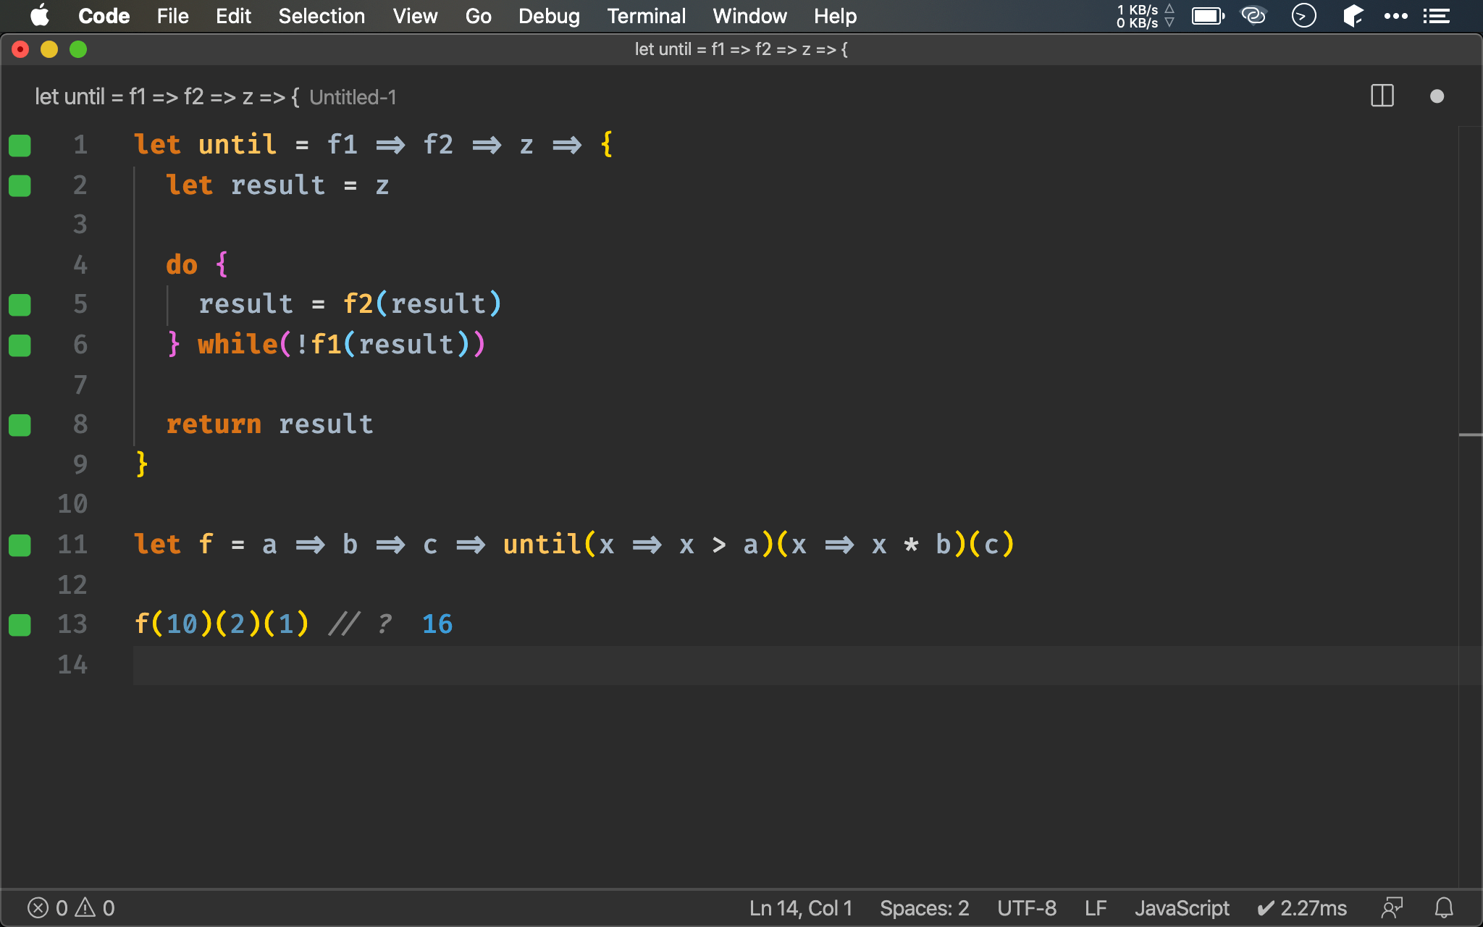The height and width of the screenshot is (927, 1483).
Task: Click the yellow minimize window button
Action: pos(49,49)
